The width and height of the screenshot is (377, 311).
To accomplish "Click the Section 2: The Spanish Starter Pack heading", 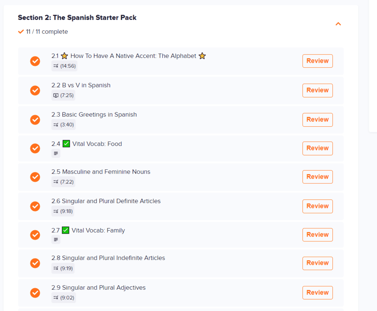I will [77, 17].
